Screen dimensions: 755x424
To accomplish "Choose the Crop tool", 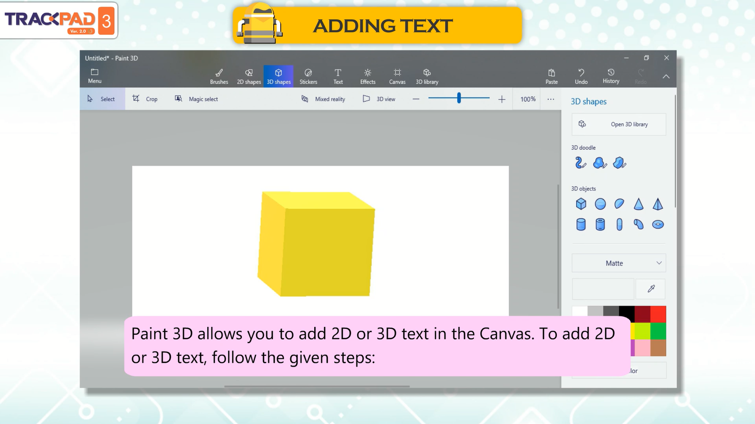I will coord(145,99).
